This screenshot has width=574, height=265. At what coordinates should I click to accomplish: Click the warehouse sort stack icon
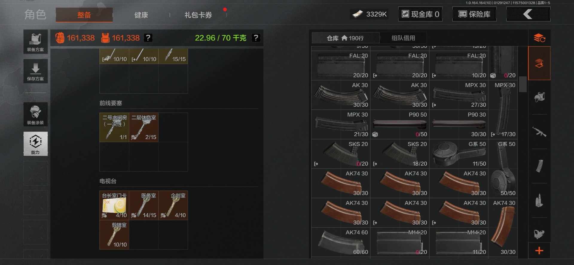pyautogui.click(x=539, y=38)
